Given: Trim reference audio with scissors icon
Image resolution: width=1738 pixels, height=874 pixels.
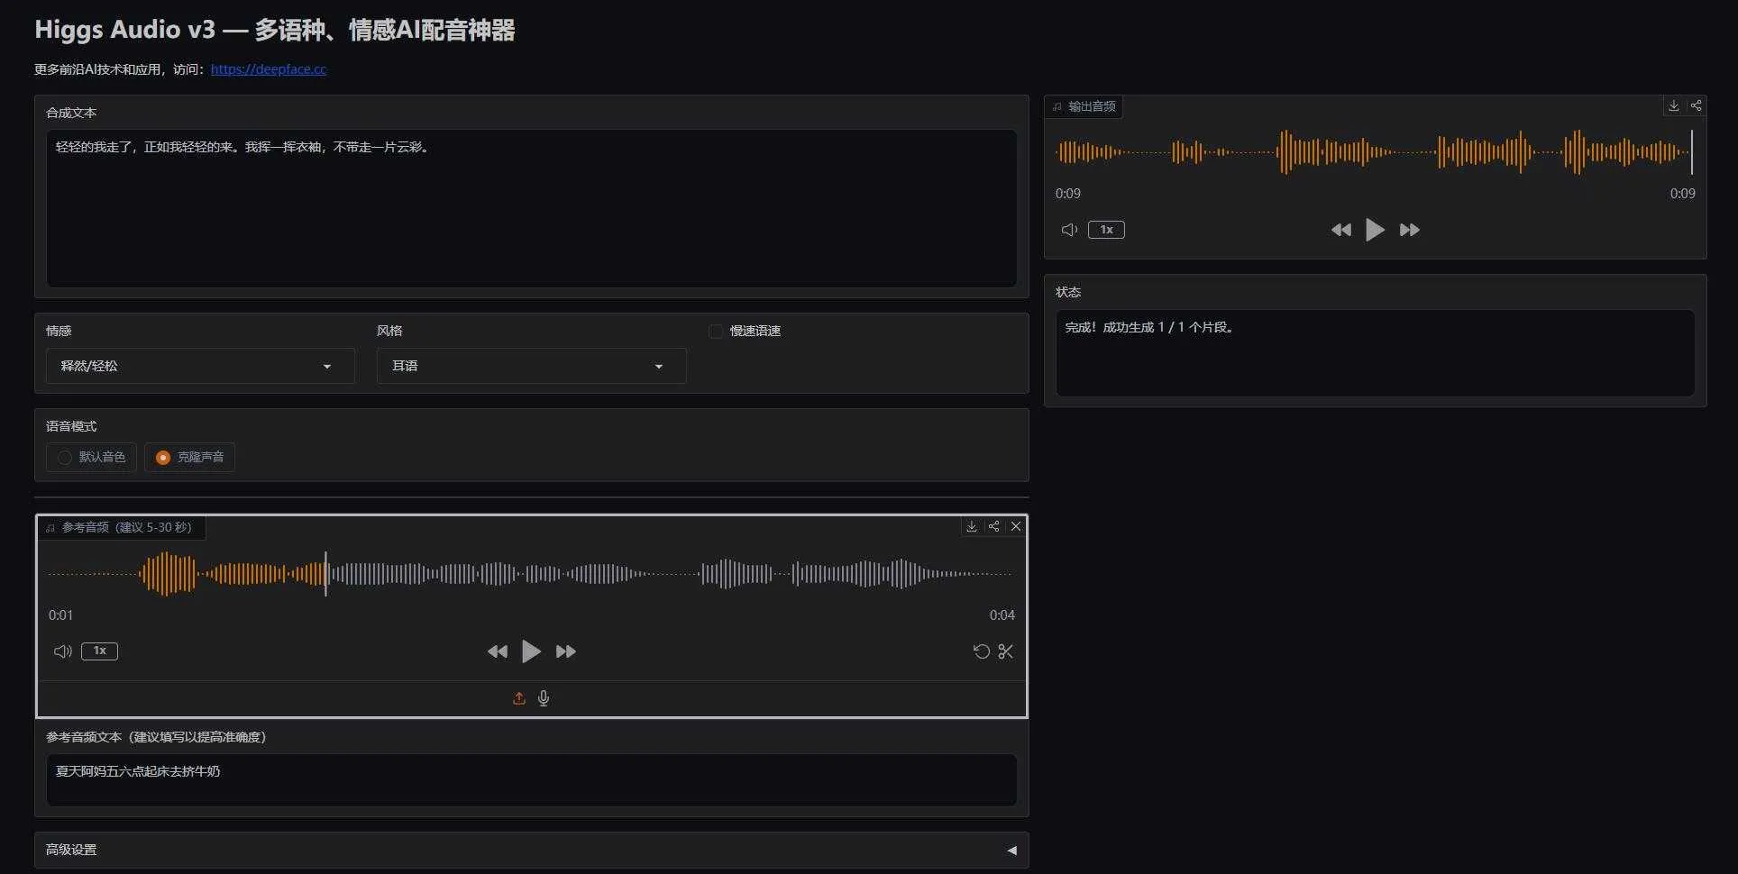Looking at the screenshot, I should [x=1006, y=651].
